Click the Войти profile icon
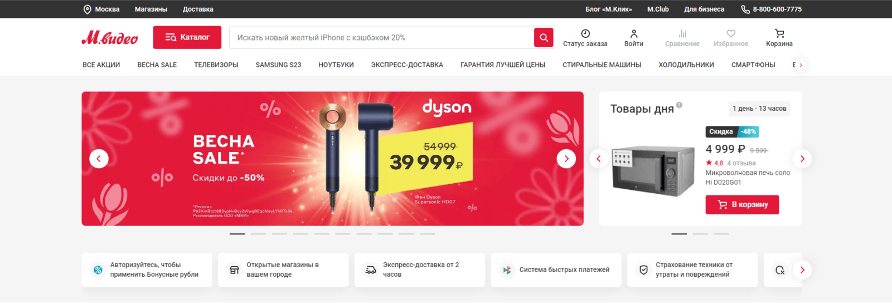Screen dimensions: 892x304 point(634,33)
